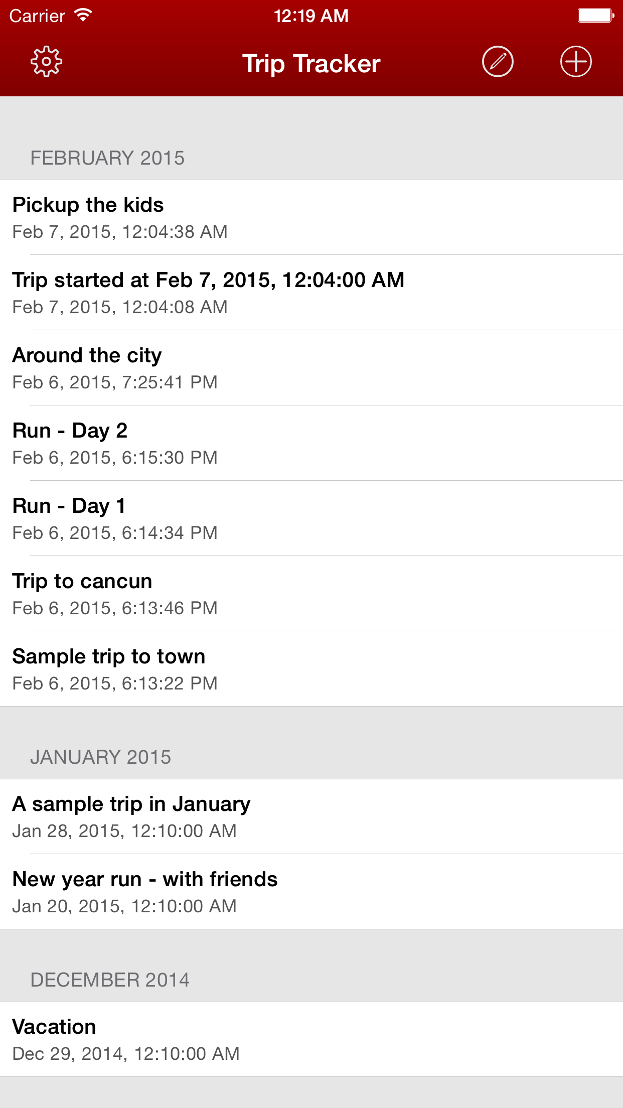Open "A sample trip in January"
623x1108 pixels.
pos(311,816)
